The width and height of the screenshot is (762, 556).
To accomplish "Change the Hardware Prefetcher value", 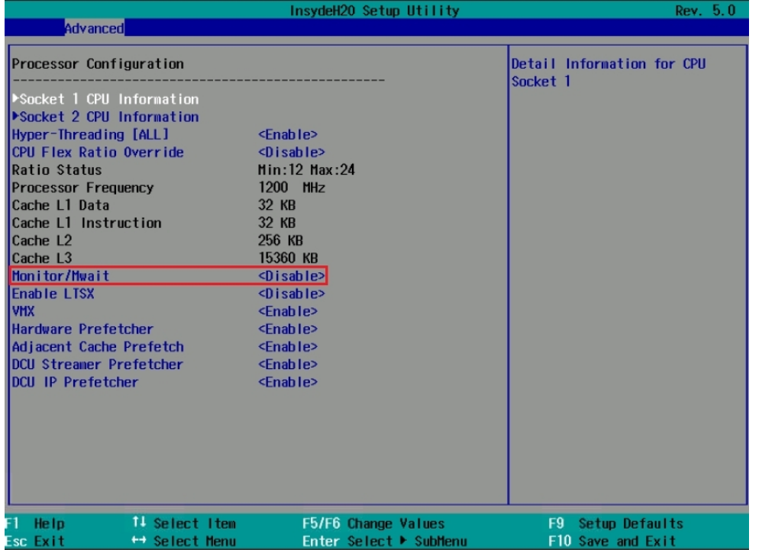I will pyautogui.click(x=289, y=329).
